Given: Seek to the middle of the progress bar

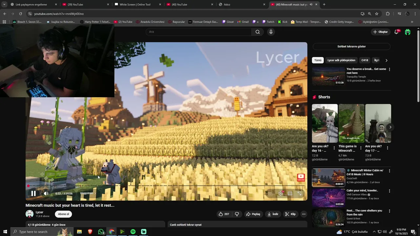Looking at the screenshot, I should pos(166,186).
